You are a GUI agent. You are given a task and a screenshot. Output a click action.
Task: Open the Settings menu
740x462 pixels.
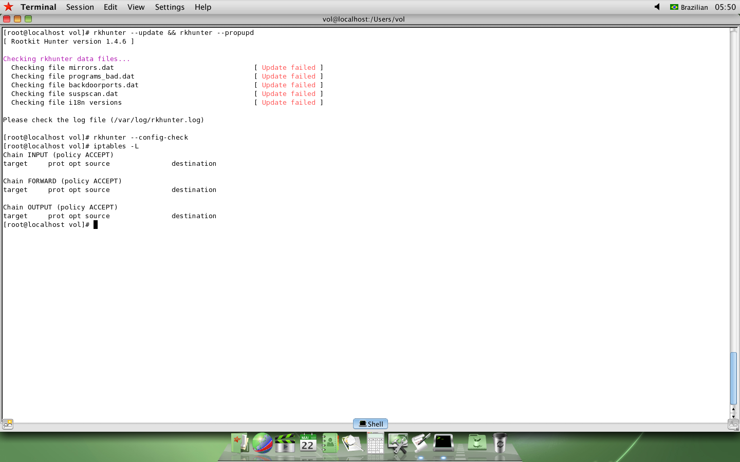click(x=170, y=7)
